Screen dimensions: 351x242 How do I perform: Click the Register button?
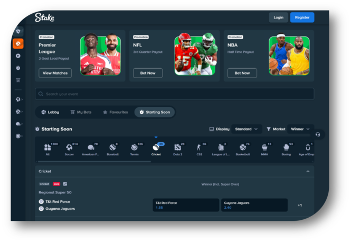(302, 17)
